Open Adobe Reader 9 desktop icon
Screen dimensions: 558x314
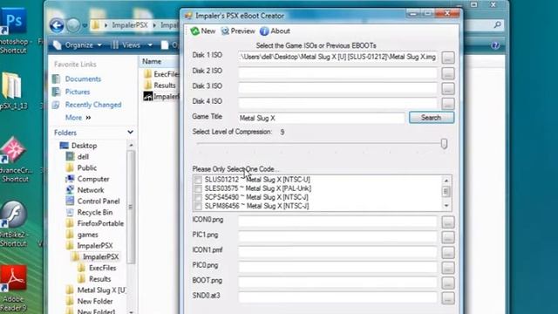[13, 288]
